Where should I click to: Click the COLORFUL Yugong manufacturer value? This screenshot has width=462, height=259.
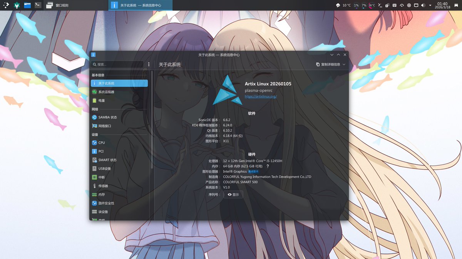(267, 177)
